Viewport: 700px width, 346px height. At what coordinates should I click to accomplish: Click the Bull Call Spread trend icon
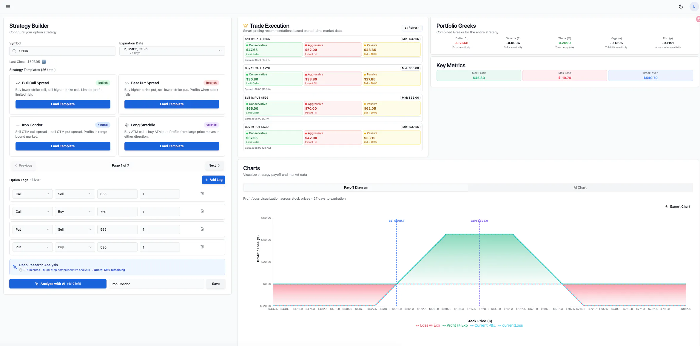point(18,83)
